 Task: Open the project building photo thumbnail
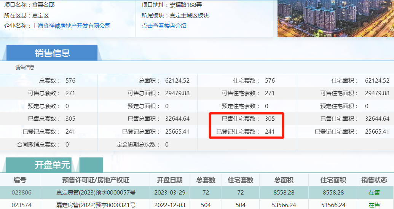336,19
